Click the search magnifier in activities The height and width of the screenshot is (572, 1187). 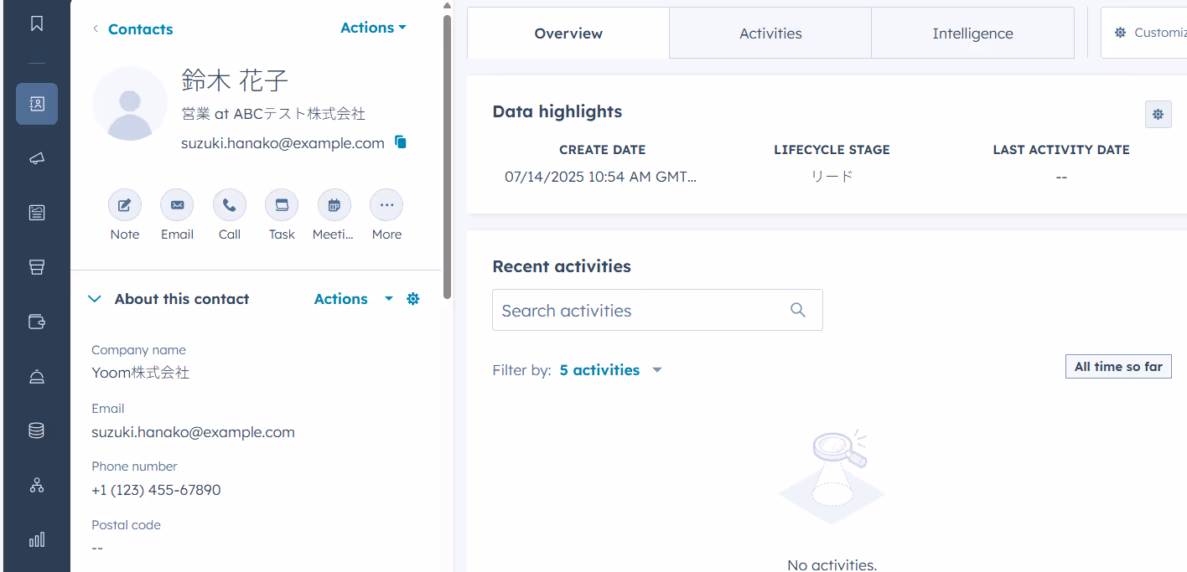pyautogui.click(x=798, y=310)
